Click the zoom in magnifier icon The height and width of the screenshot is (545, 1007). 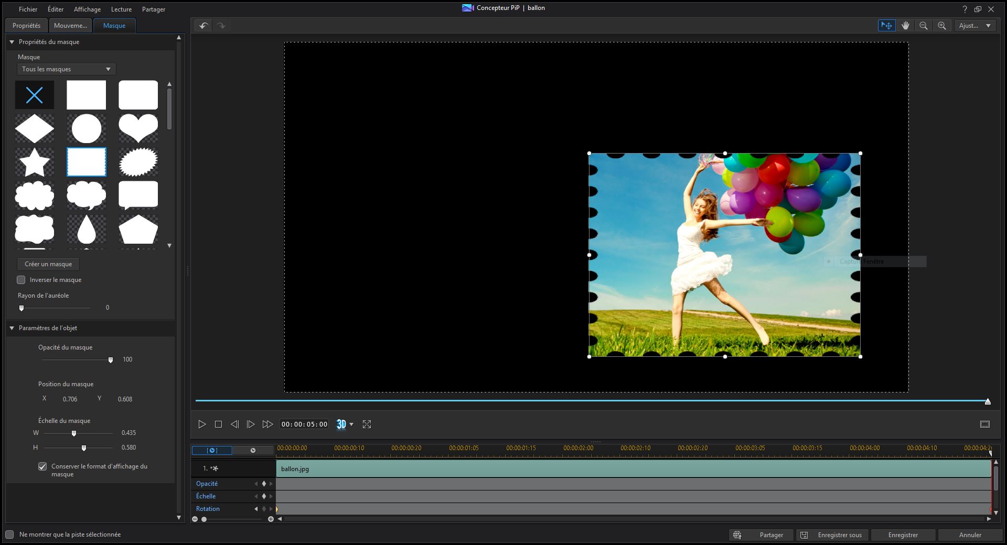point(942,26)
